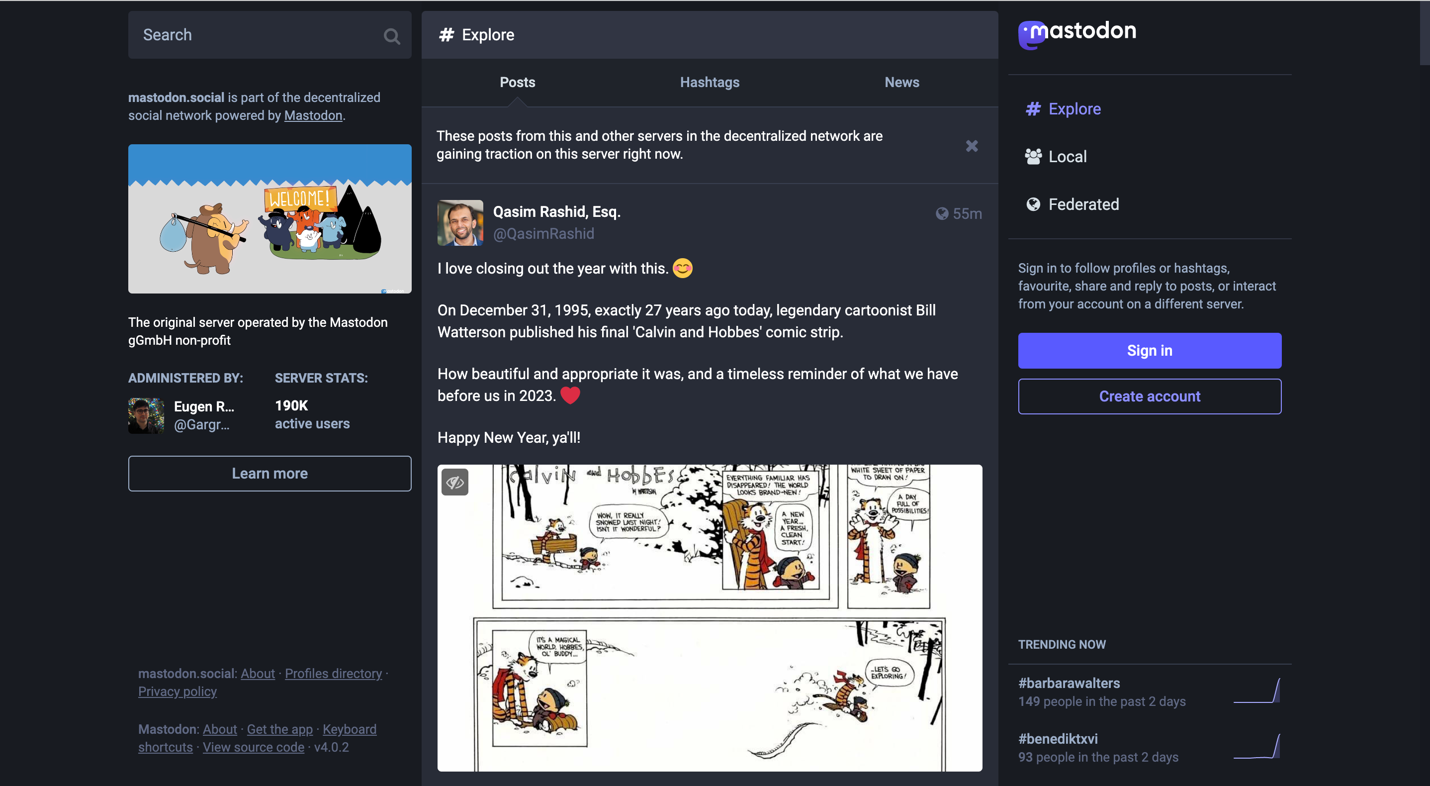Open the Get the app link
Image resolution: width=1430 pixels, height=786 pixels.
pyautogui.click(x=280, y=729)
